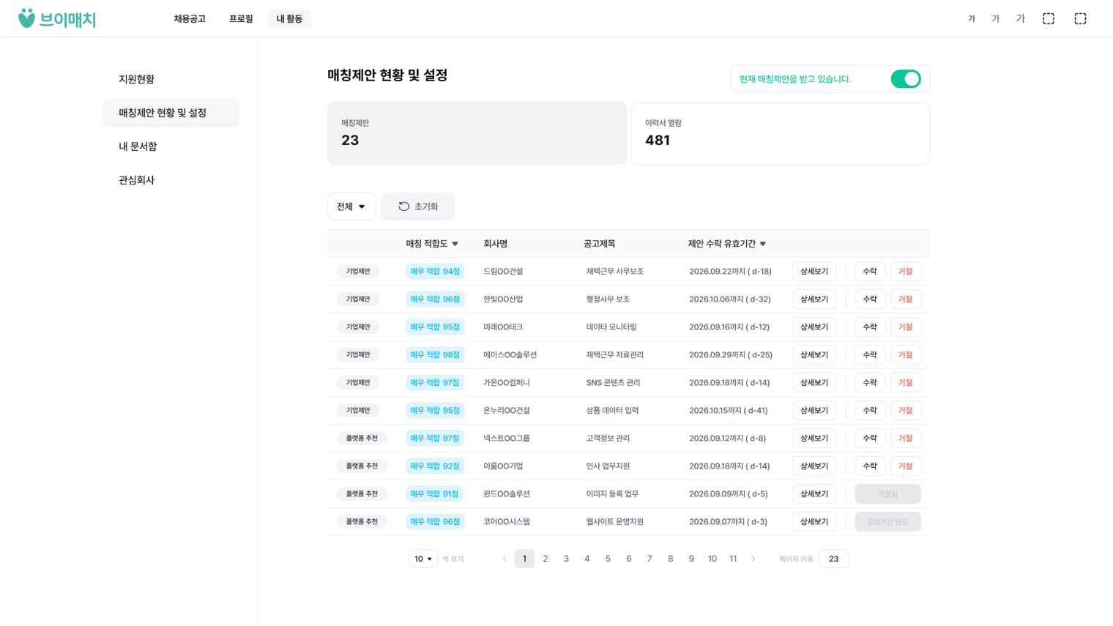
Task: Open the 채용공고 menu
Action: [x=190, y=19]
